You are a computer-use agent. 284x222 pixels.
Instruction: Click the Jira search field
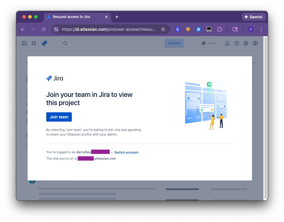pos(112,43)
